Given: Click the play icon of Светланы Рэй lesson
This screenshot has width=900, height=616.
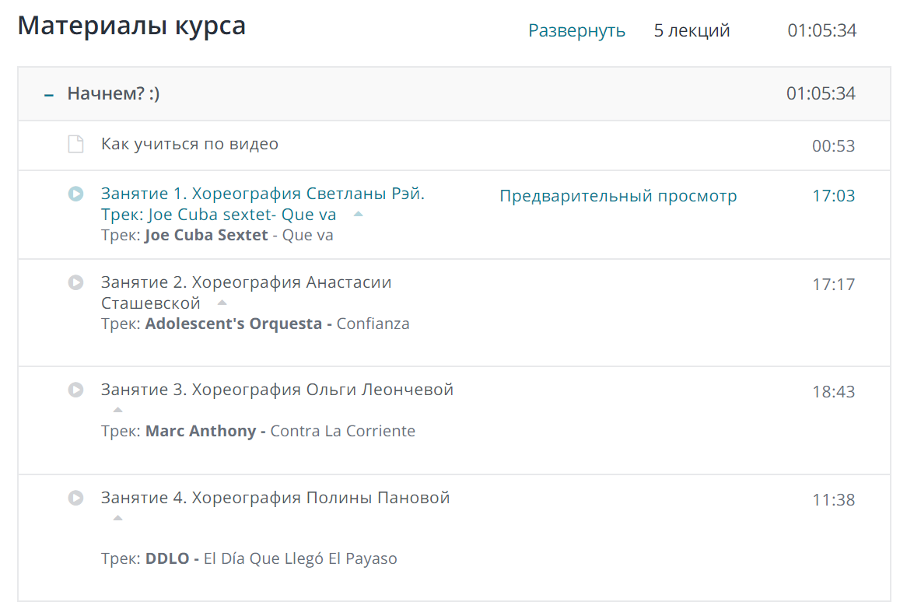Looking at the screenshot, I should [x=75, y=194].
